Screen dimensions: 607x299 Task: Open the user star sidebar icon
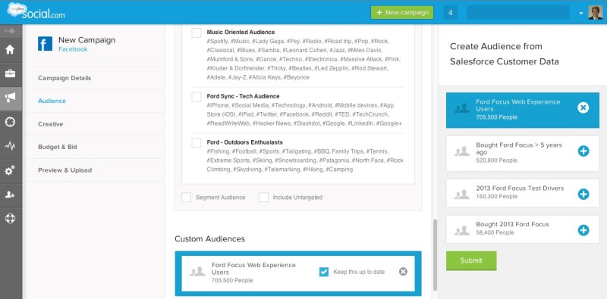point(11,195)
